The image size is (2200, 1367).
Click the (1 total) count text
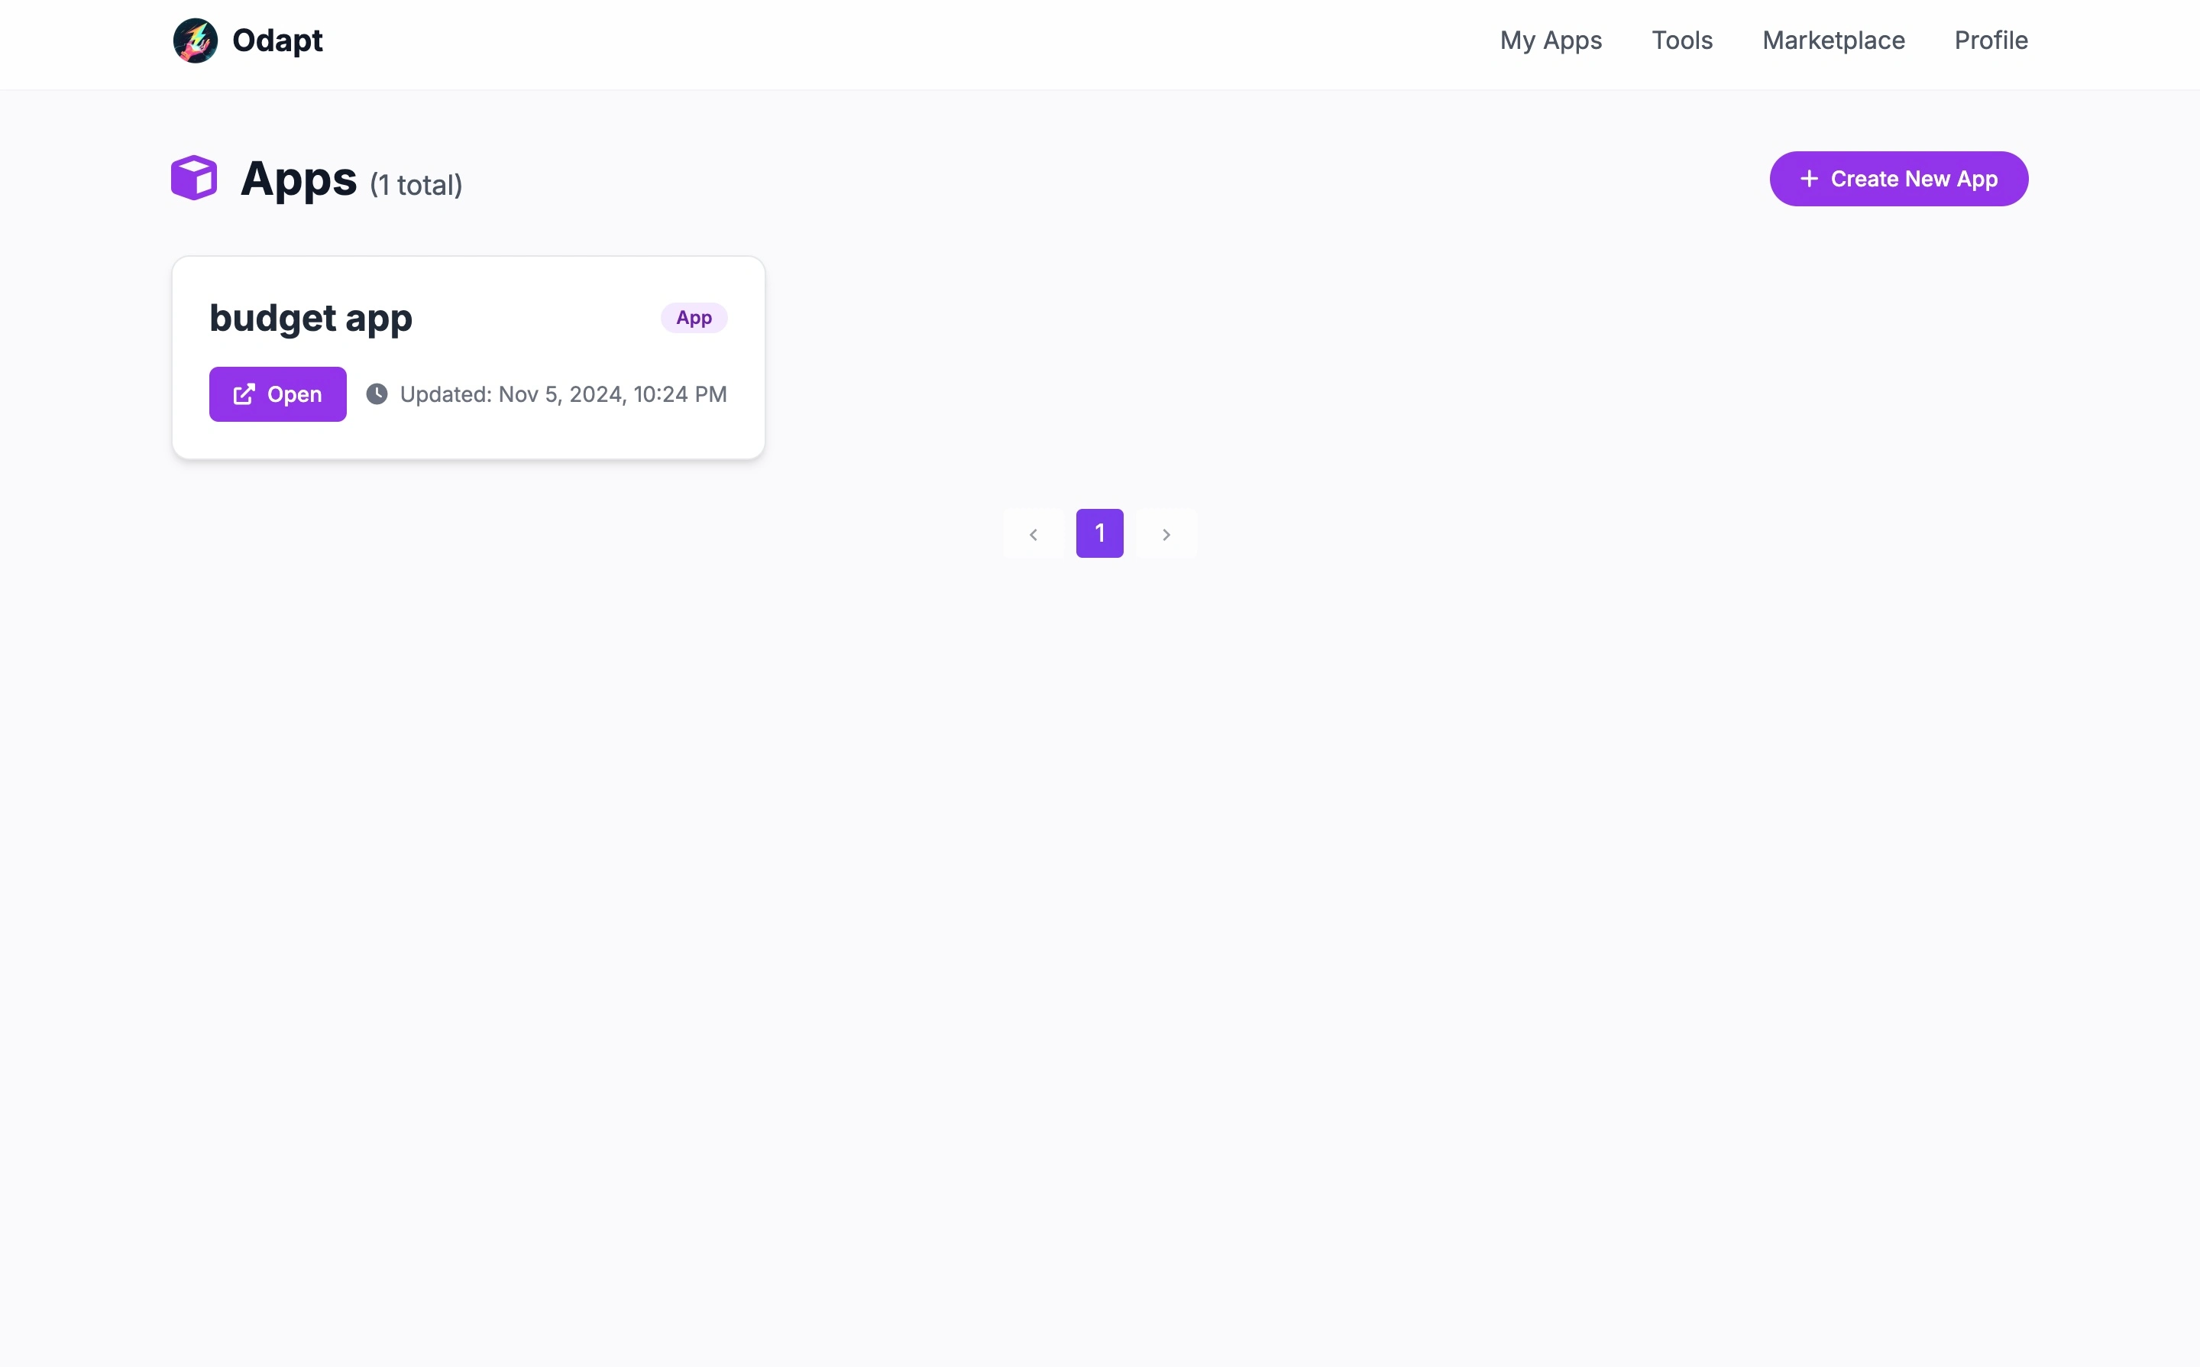tap(416, 186)
